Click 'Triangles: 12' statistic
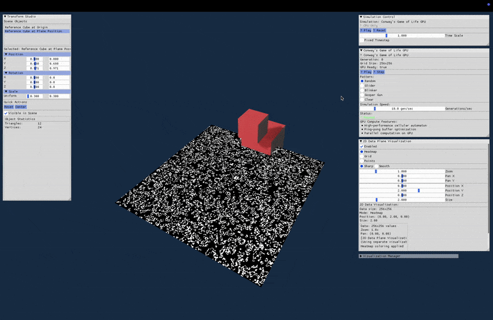The width and height of the screenshot is (493, 320). (x=23, y=124)
